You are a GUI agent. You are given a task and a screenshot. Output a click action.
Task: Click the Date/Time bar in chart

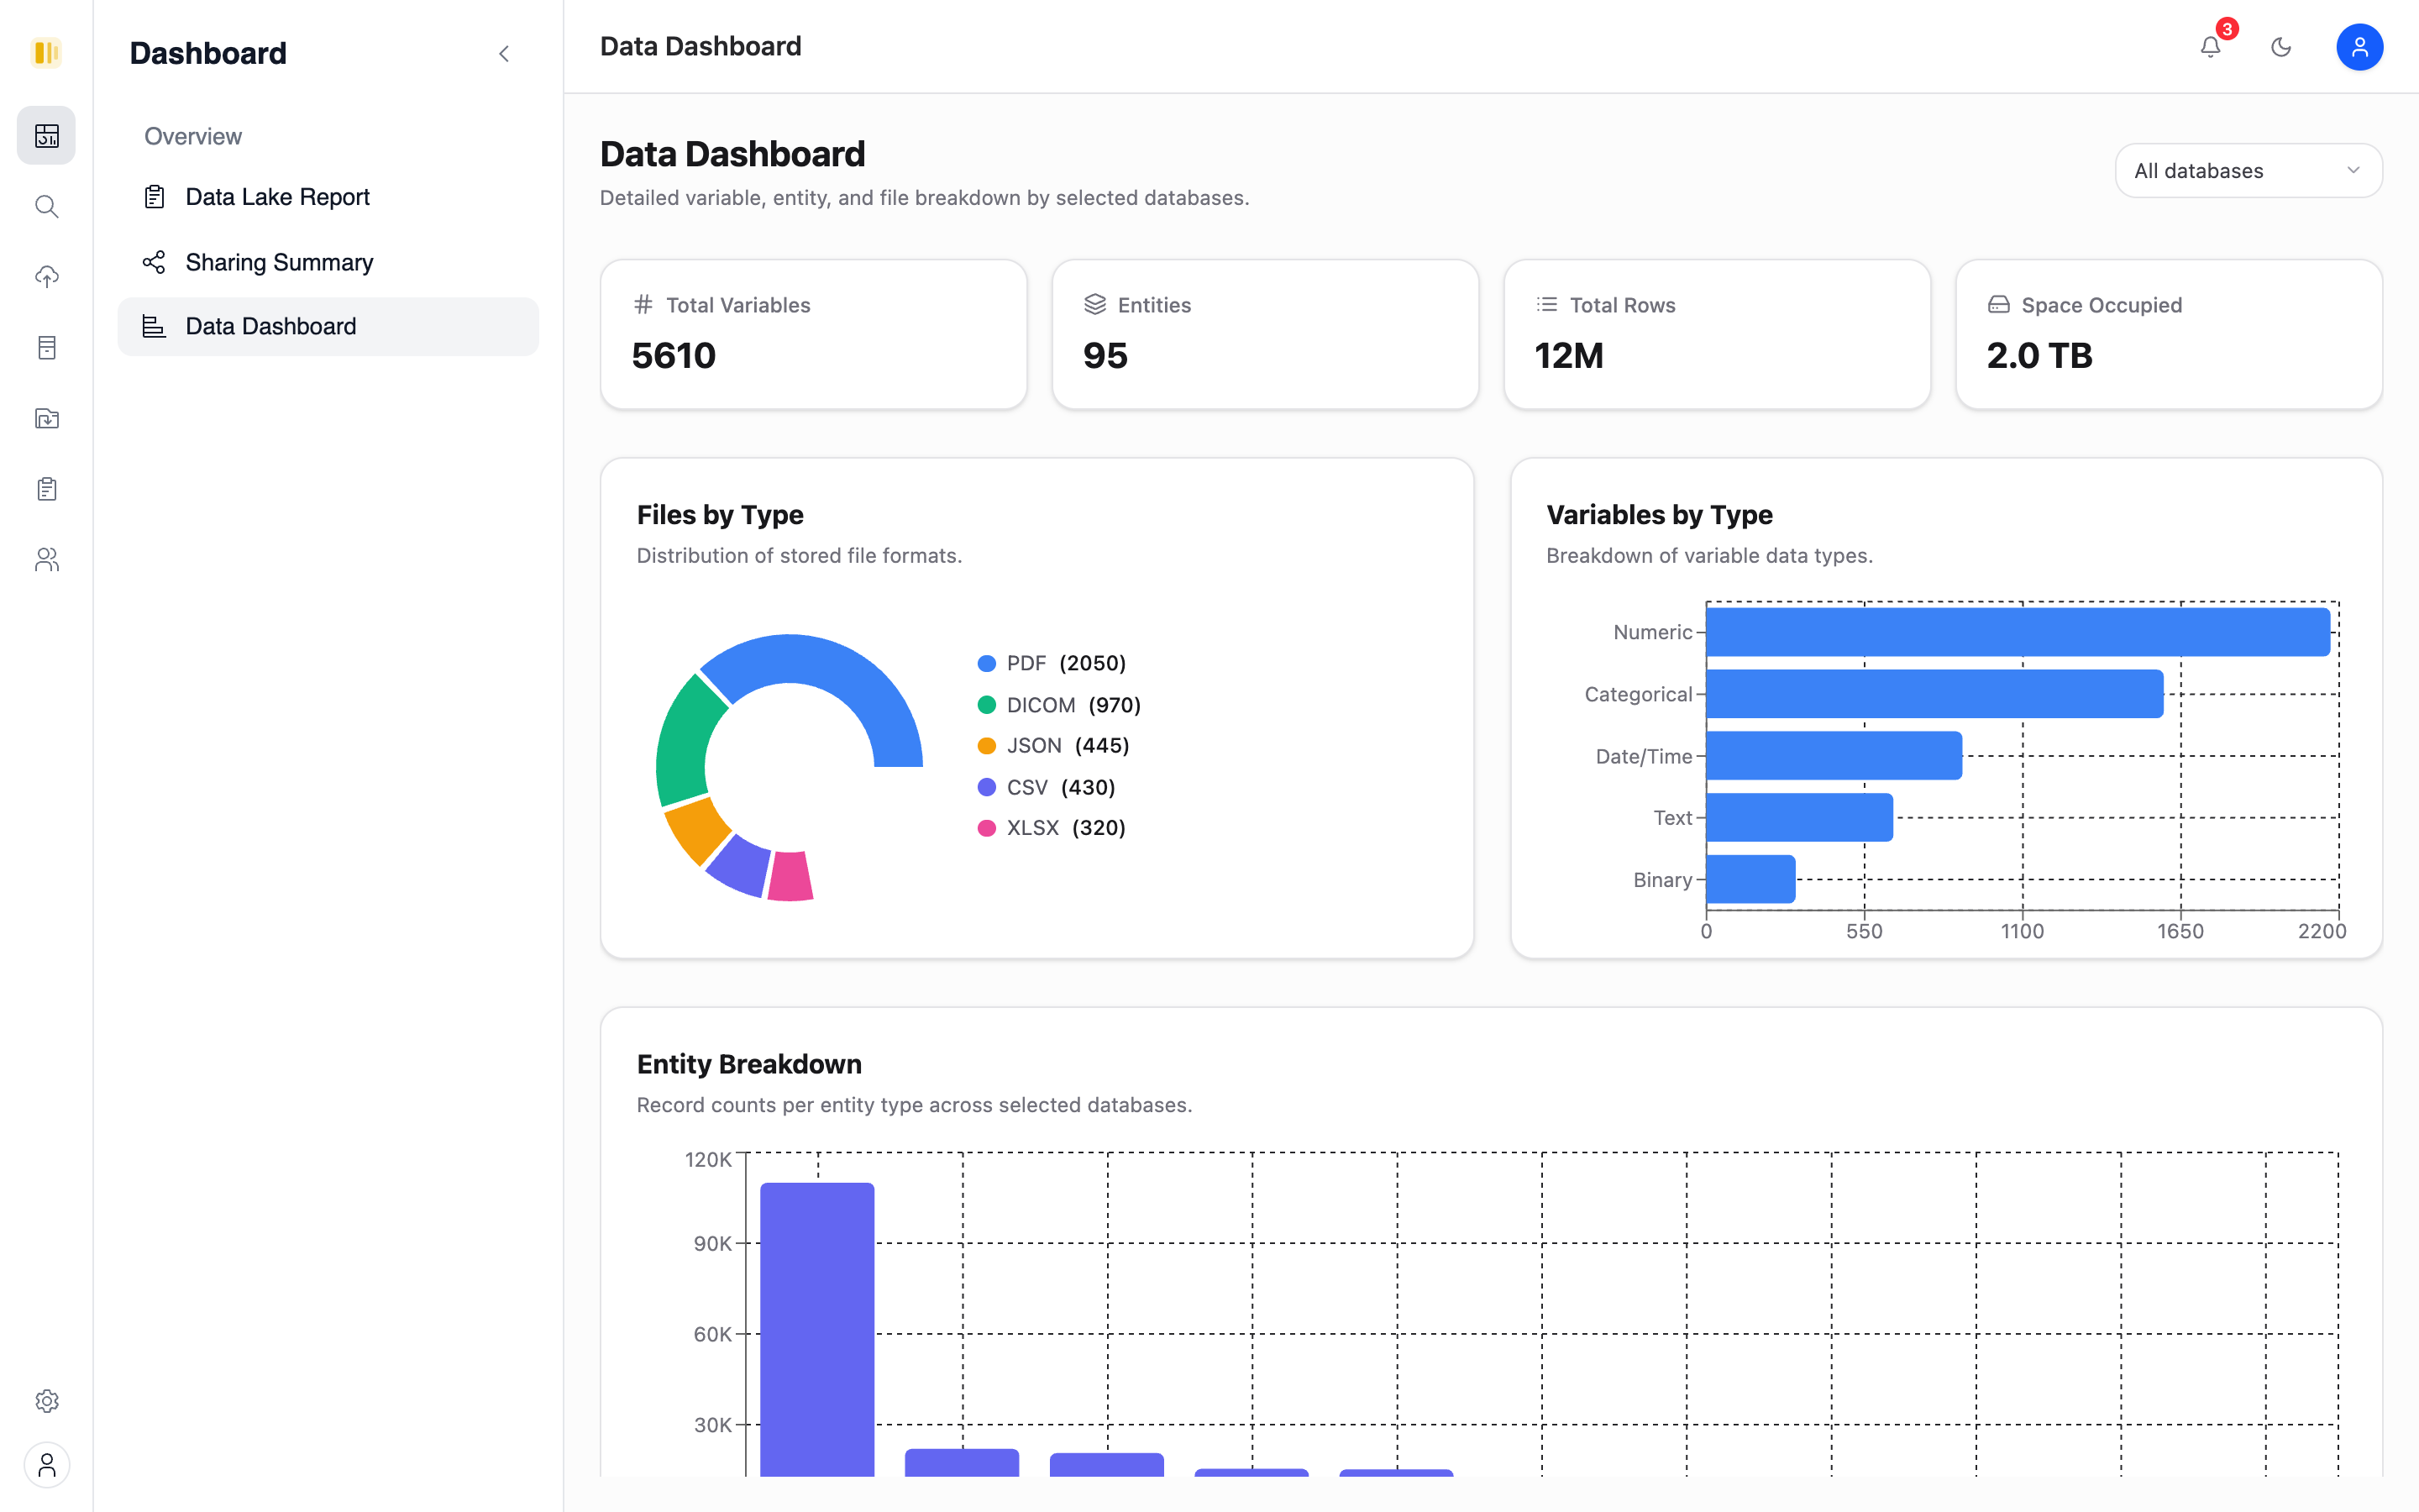click(1834, 756)
